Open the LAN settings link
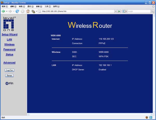This screenshot has width=156, height=120. pos(9,39)
